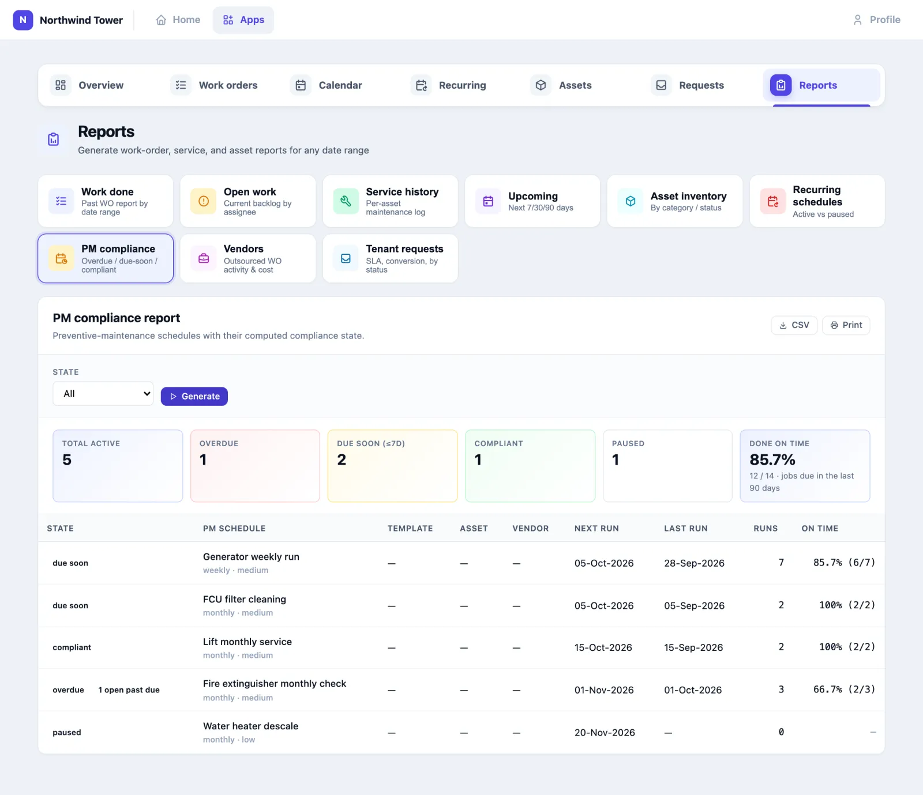Open the State filter dropdown

point(103,394)
